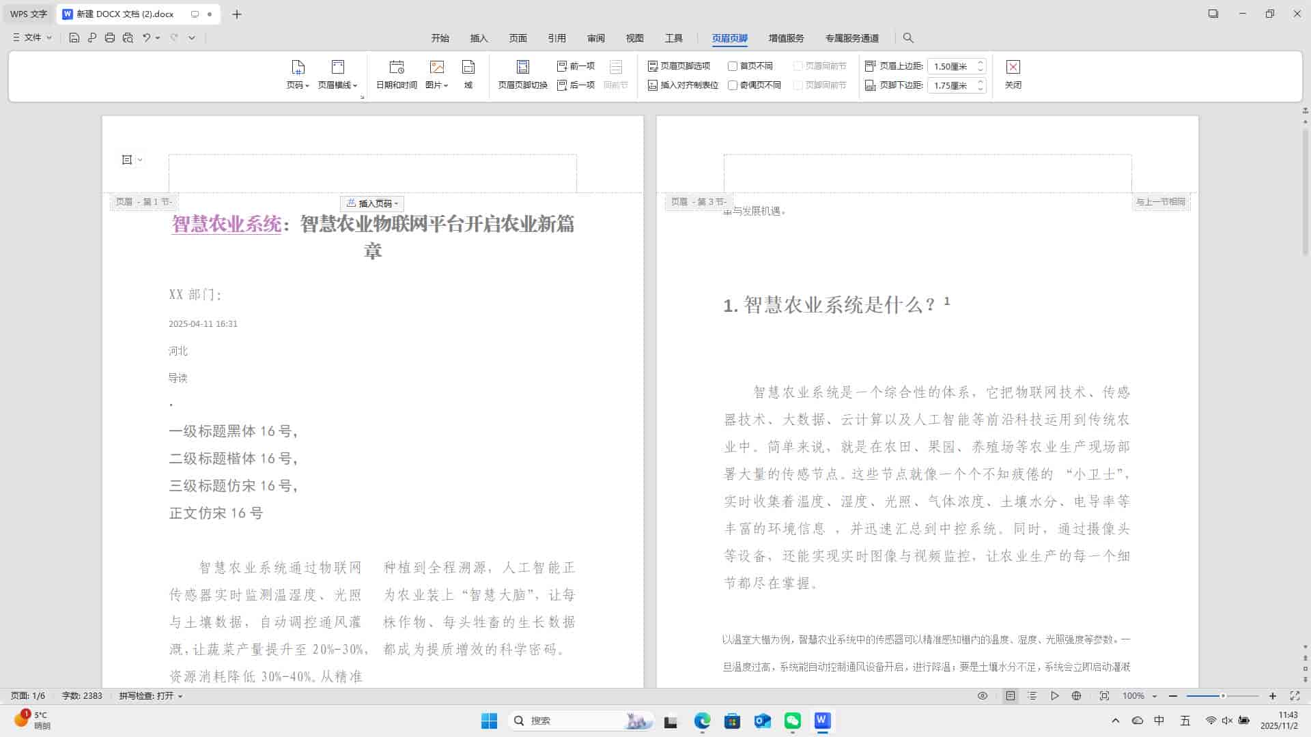
Task: Decrease 页脚下边距 with the down stepper arrow
Action: click(x=981, y=89)
